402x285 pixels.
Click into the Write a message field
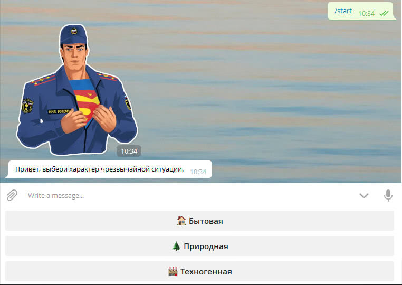[190, 195]
